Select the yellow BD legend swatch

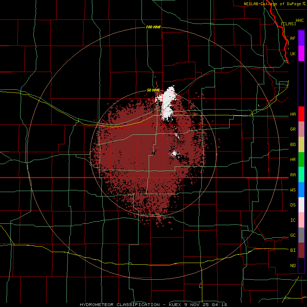(301, 145)
